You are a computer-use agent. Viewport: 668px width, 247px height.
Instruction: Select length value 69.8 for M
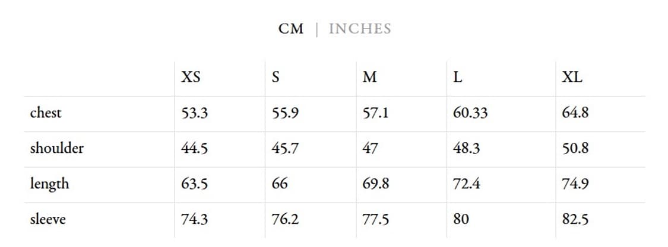click(376, 184)
